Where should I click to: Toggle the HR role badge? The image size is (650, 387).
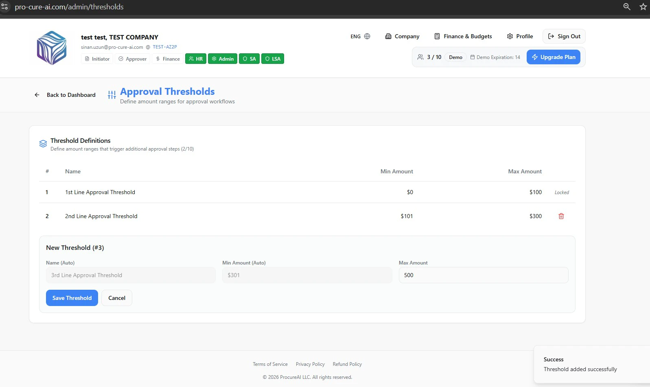196,59
